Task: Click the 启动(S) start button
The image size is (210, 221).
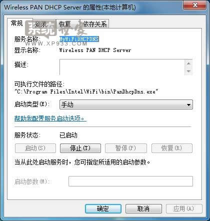Action: (x=35, y=148)
